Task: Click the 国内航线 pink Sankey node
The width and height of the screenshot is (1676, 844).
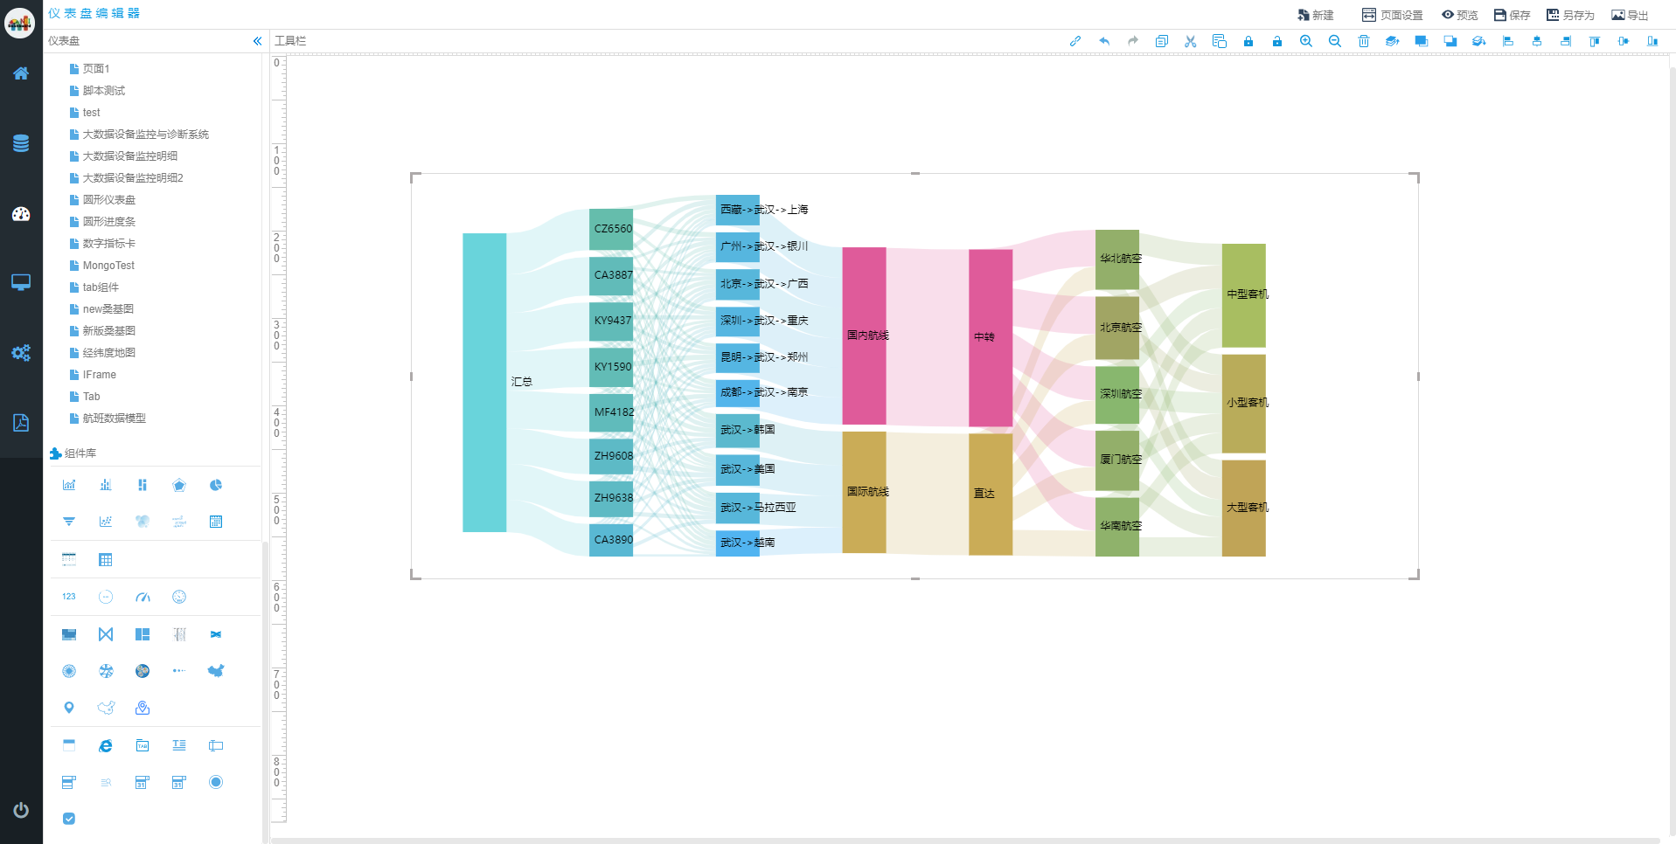Action: tap(864, 336)
